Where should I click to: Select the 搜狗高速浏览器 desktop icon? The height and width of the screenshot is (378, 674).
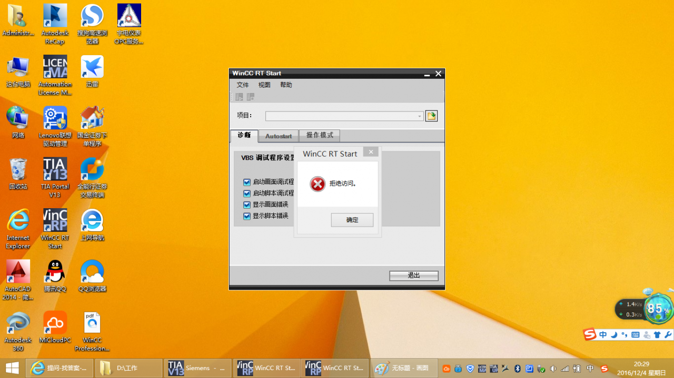(x=92, y=24)
